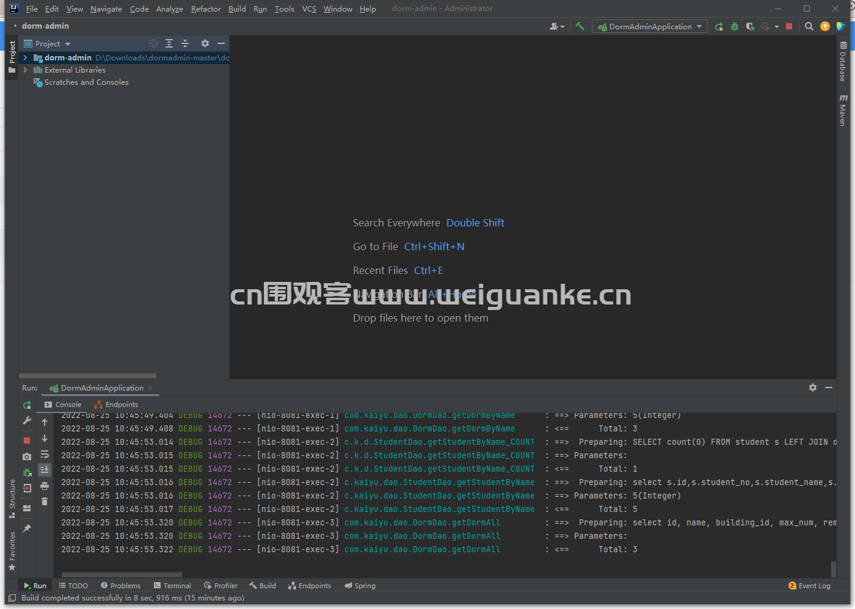Open Run panel settings gear
This screenshot has width=855, height=609.
[813, 387]
